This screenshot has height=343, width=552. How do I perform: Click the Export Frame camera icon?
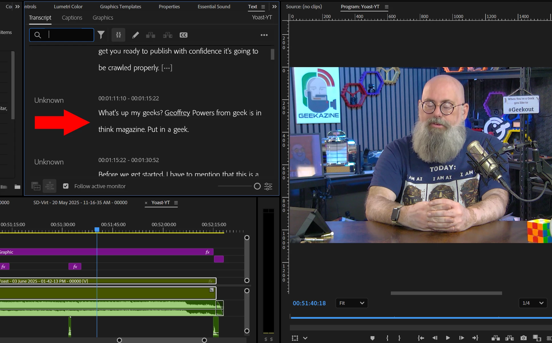[x=523, y=338]
